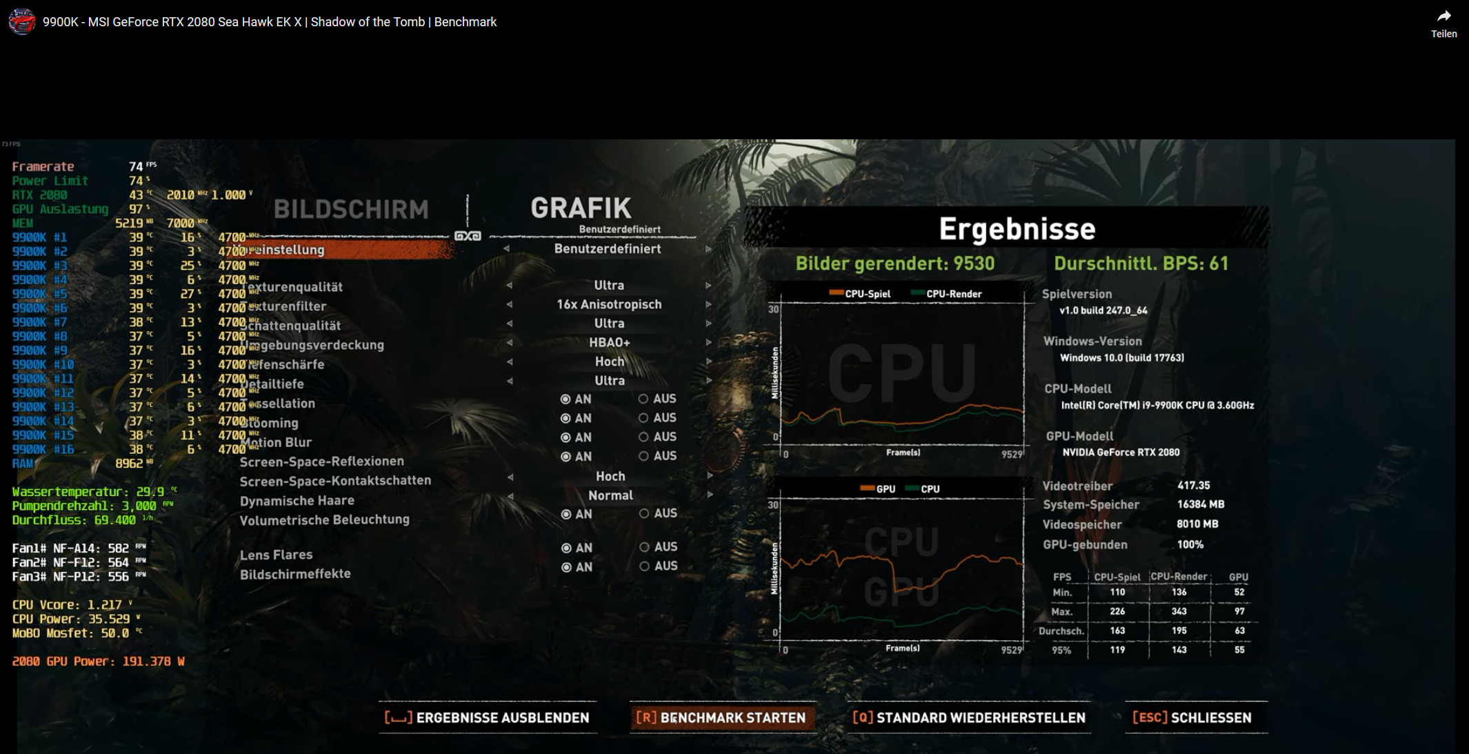Click the GPU-gebunden value 100%
This screenshot has width=1469, height=754.
tap(1190, 545)
